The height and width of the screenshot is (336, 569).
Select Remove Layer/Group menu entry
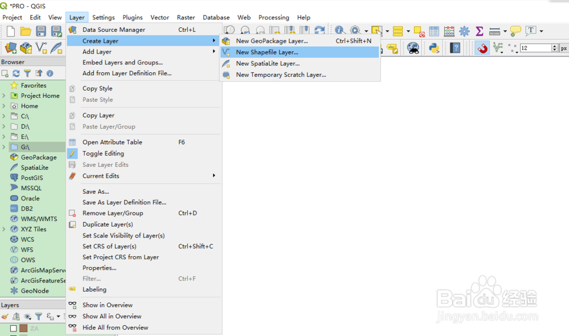pos(144,213)
